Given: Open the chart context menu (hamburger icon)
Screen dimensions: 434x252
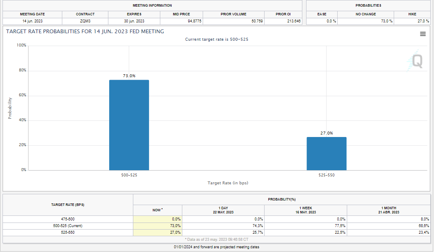Looking at the screenshot, I should tap(423, 34).
